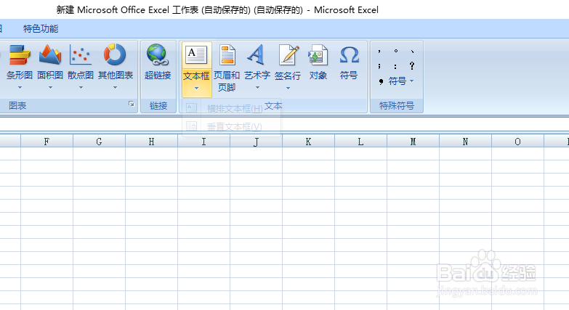
Task: Select column K header
Action: (x=308, y=142)
